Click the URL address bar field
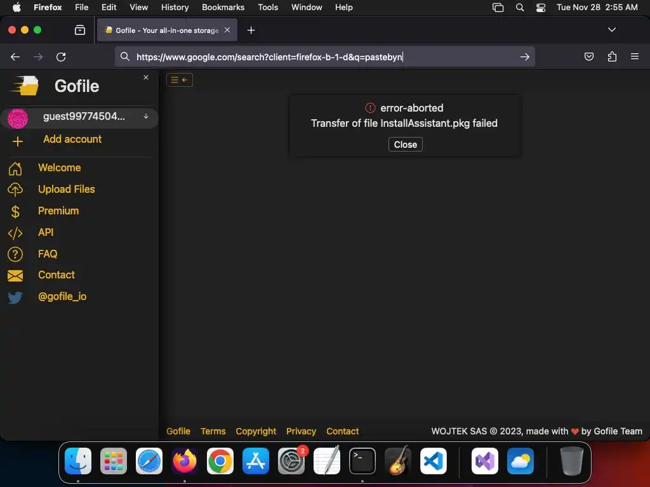Screen dimensions: 650x487 coord(324,56)
